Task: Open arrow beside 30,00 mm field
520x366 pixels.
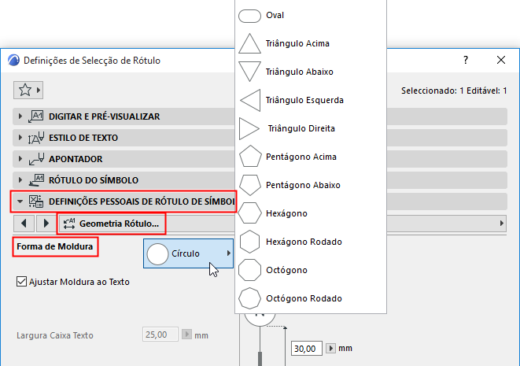Action: (x=330, y=349)
